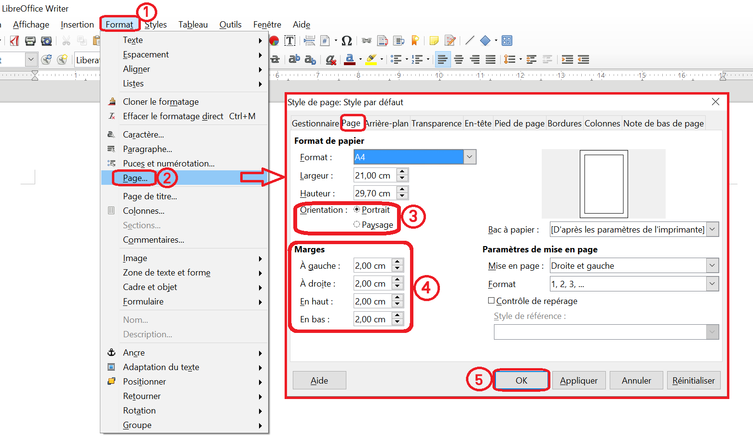Align paragraph right icon
The width and height of the screenshot is (753, 441).
point(475,59)
